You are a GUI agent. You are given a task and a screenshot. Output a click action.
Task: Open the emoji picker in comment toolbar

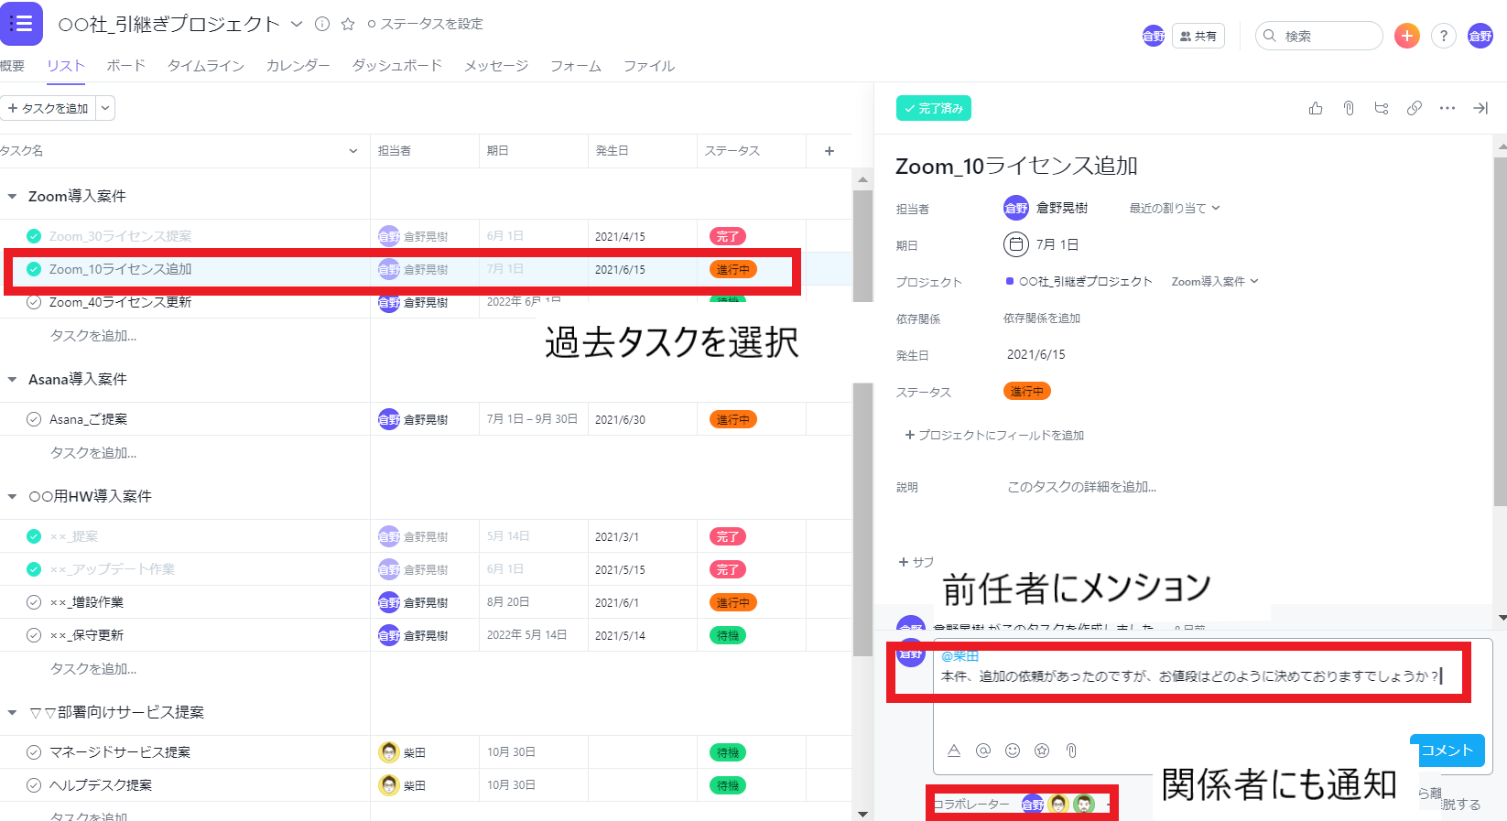coord(1013,751)
